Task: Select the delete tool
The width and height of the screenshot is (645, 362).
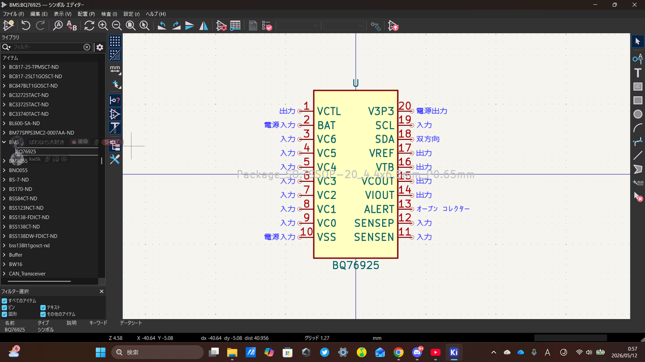Action: tap(637, 197)
